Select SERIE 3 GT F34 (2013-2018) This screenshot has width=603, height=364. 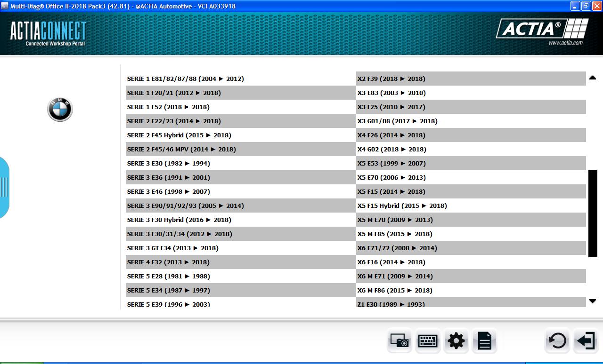(241, 248)
